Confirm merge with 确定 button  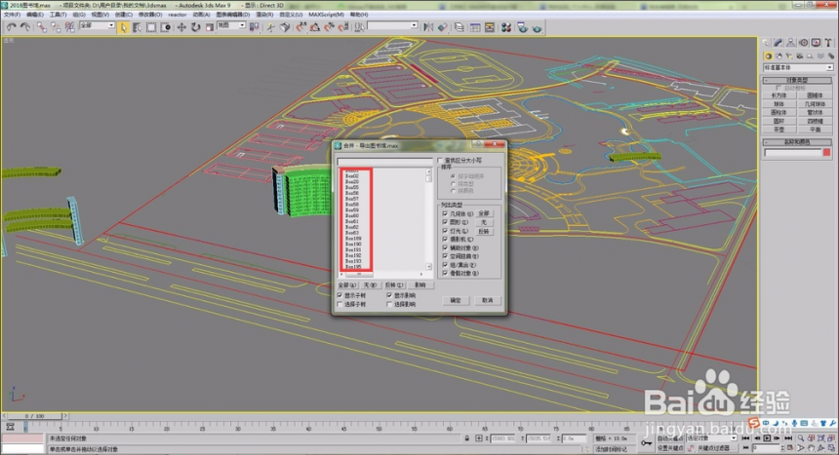pos(456,300)
